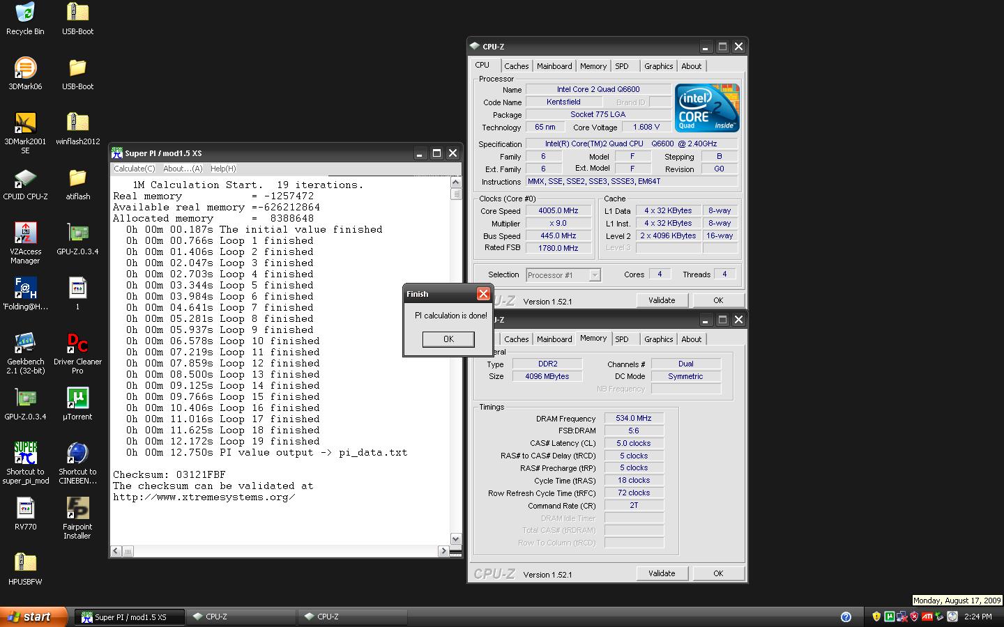The height and width of the screenshot is (627, 1004).
Task: Click the xtremesystems.org URL text
Action: pos(204,497)
